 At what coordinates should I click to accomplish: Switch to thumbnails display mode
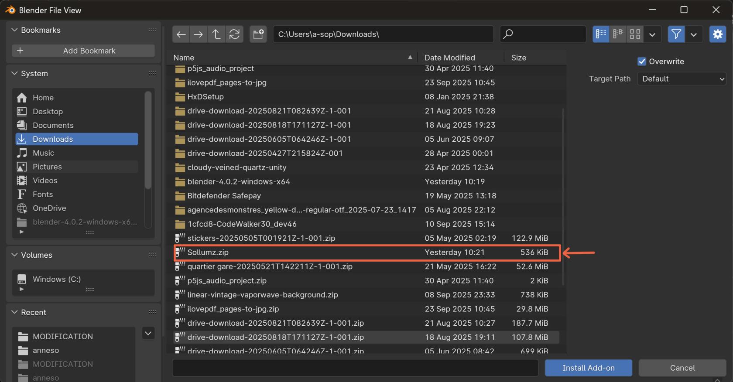tap(635, 34)
